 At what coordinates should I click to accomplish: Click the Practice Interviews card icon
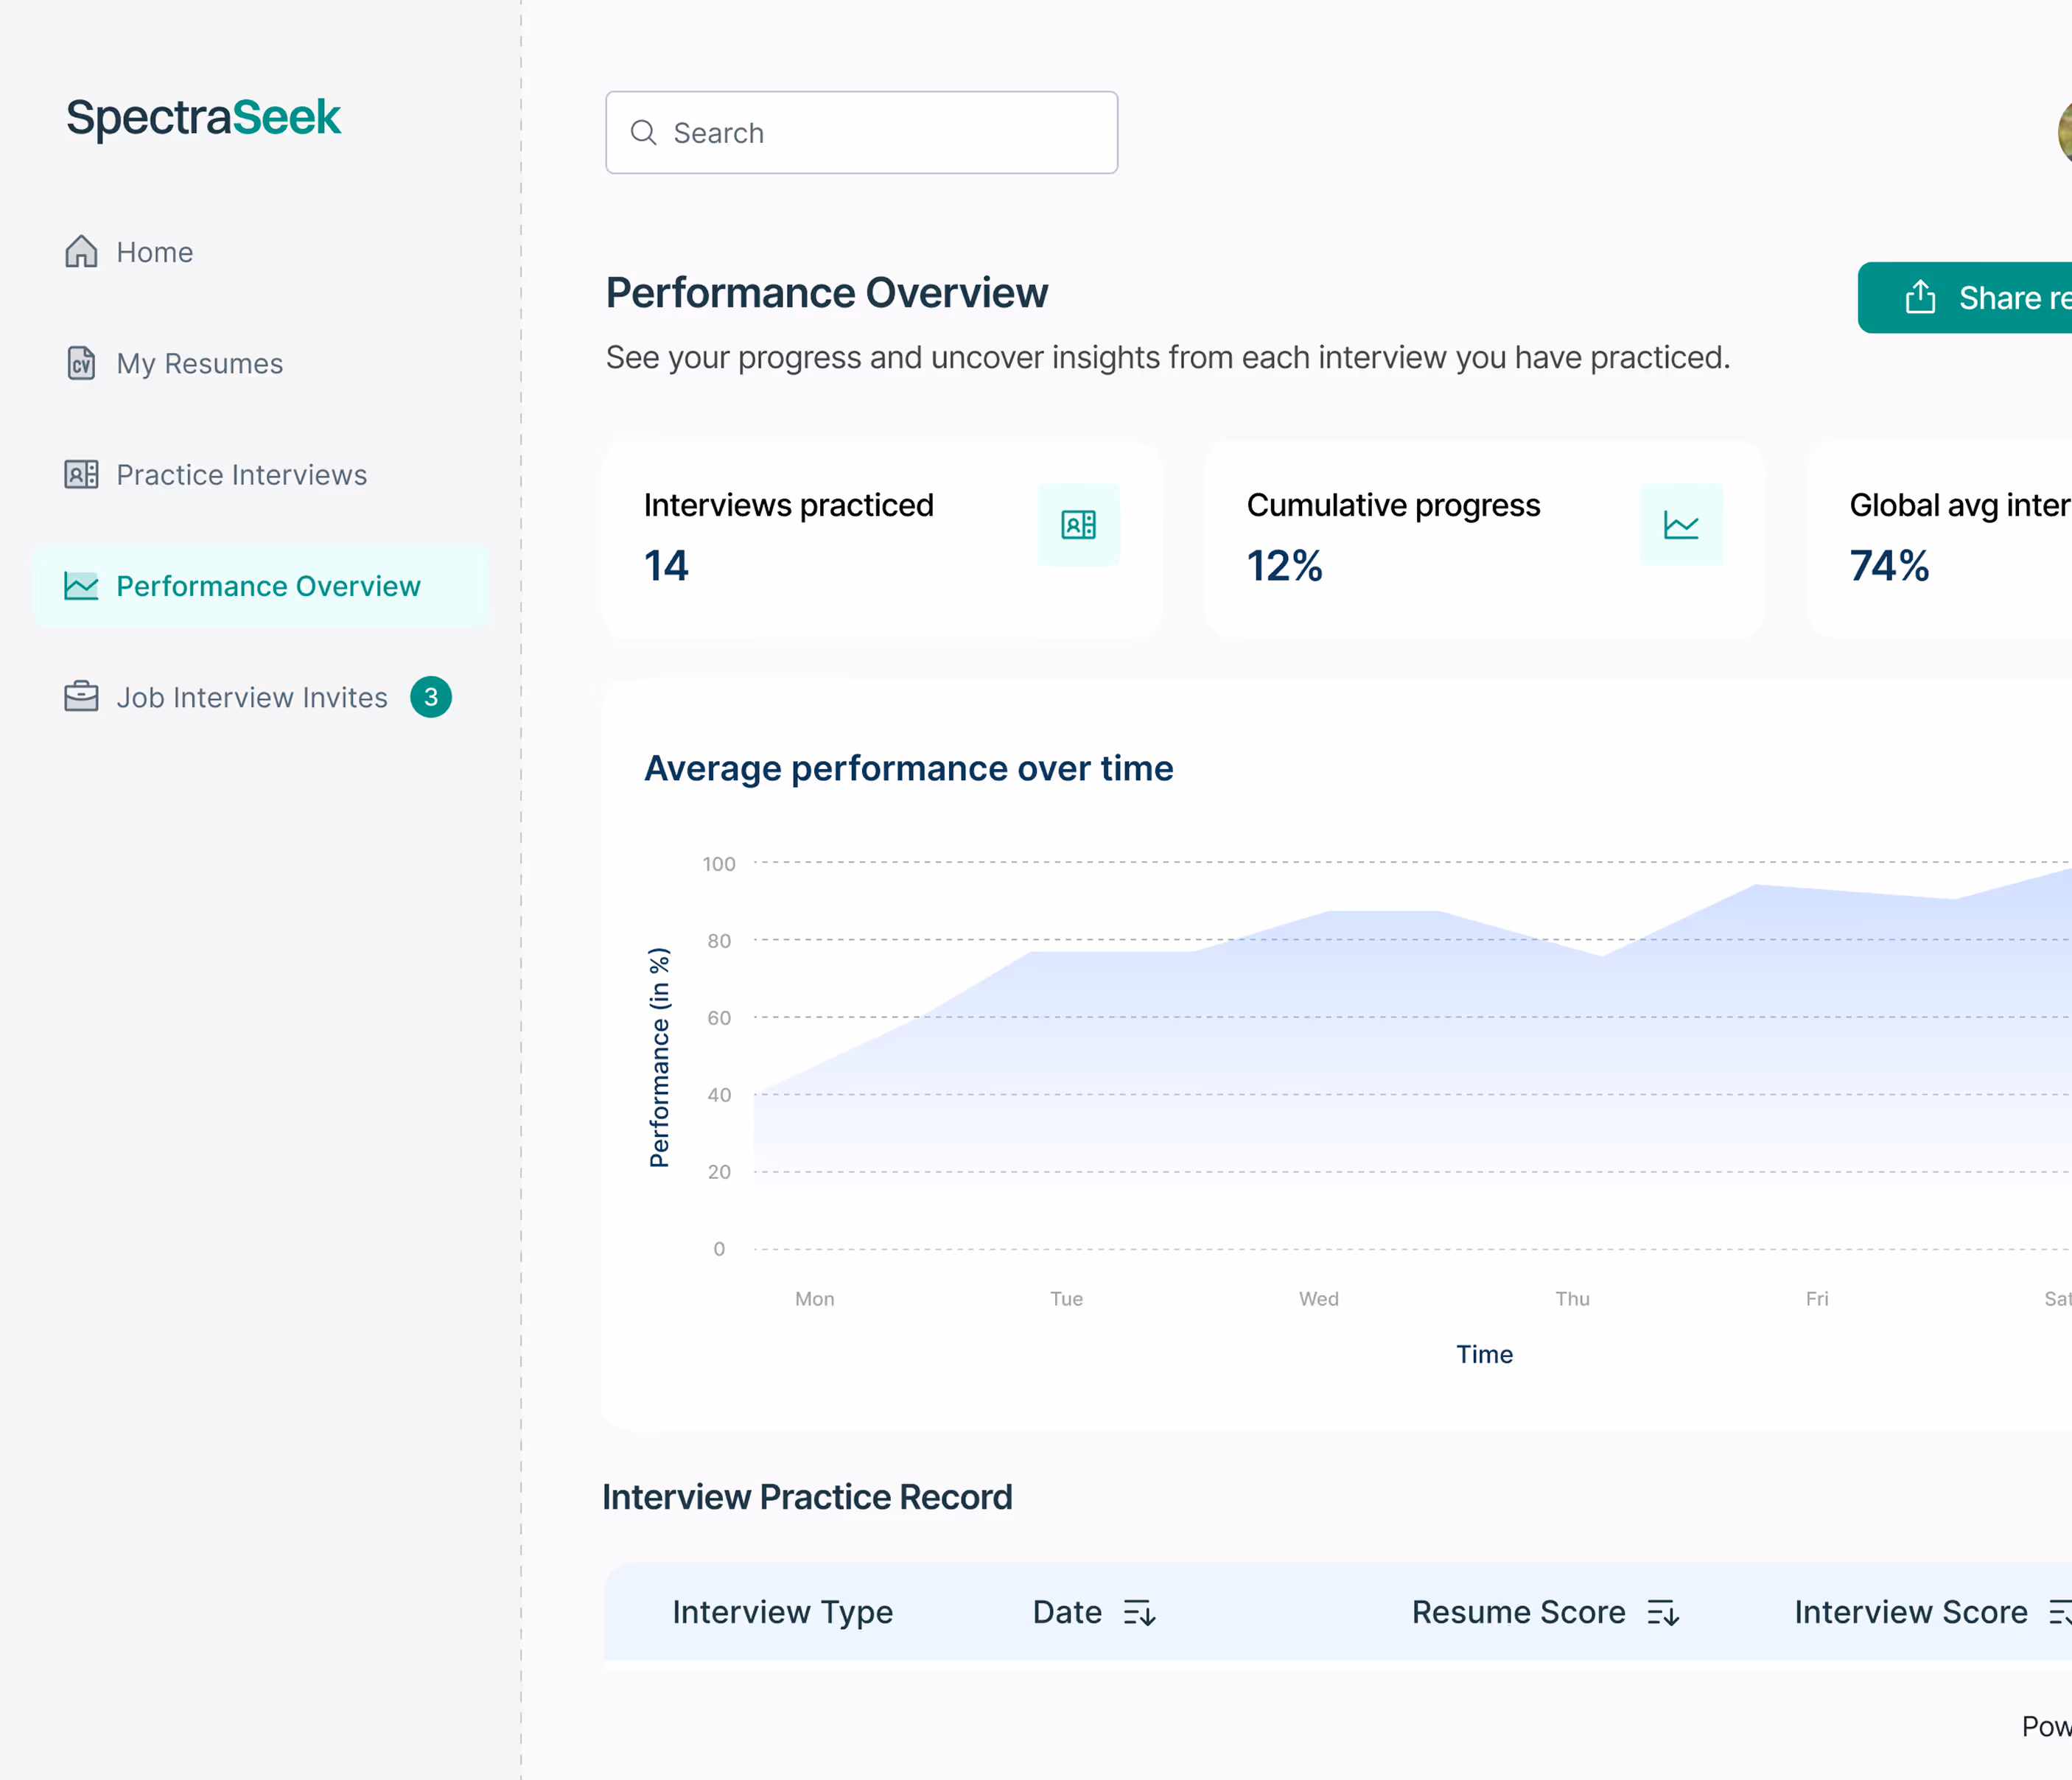tap(81, 474)
